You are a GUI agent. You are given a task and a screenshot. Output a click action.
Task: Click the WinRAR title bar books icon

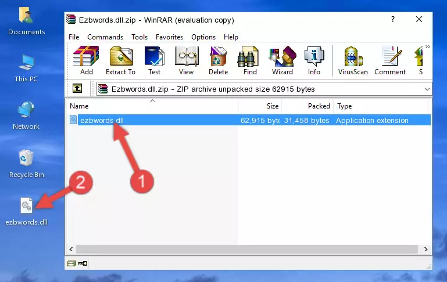(71, 20)
